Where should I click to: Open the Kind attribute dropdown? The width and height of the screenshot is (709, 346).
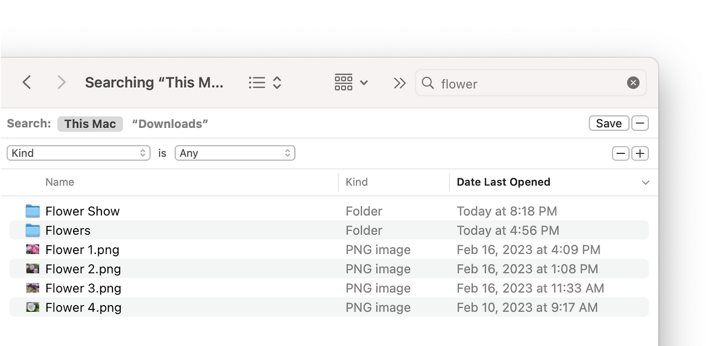coord(78,153)
